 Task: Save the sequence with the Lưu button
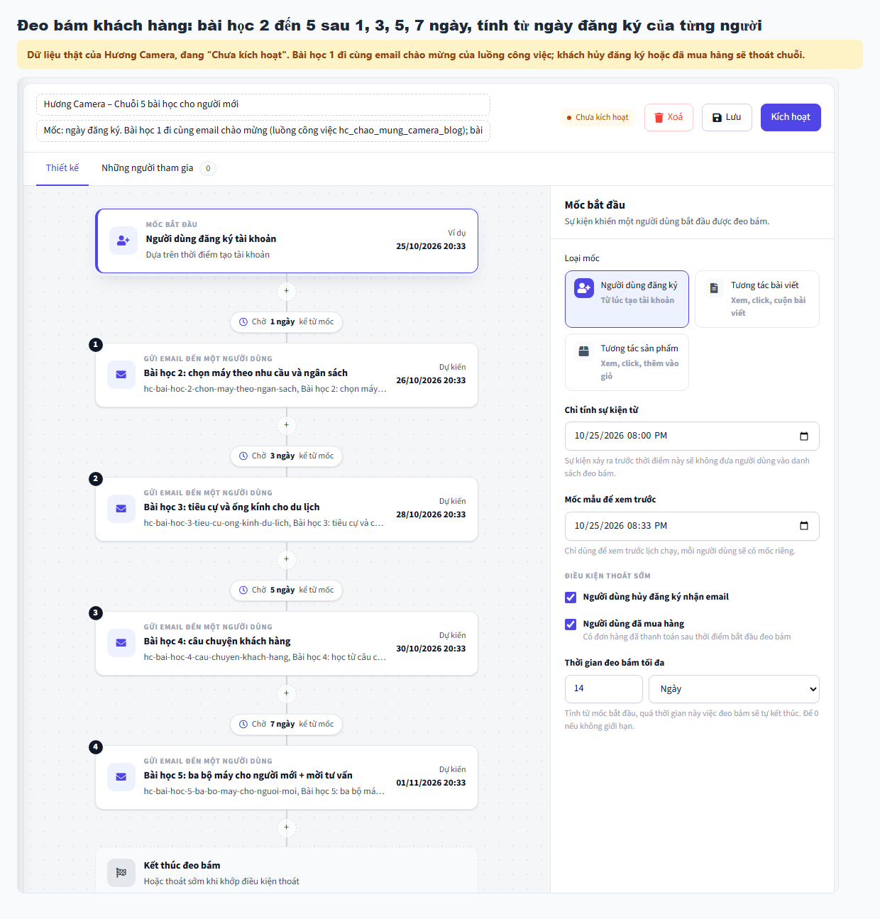click(x=727, y=118)
